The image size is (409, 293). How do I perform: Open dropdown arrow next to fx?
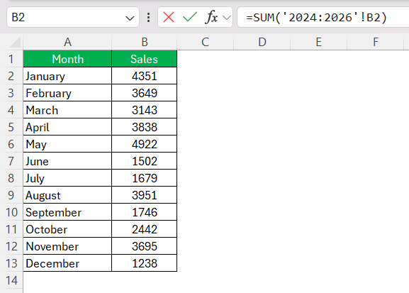(227, 18)
